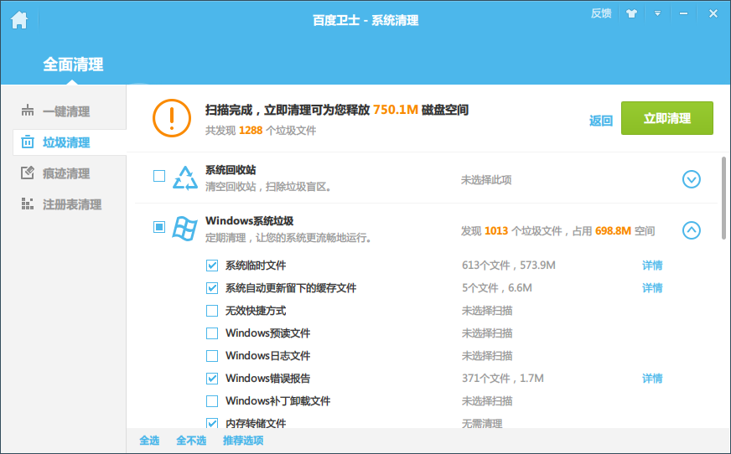Image resolution: width=731 pixels, height=454 pixels.
Task: Click the trash bin icon beside 垃圾清理
Action: pos(28,142)
